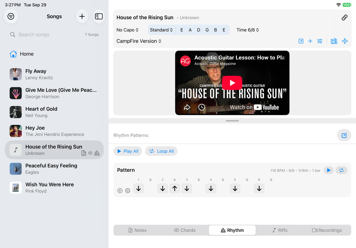Collapse the header with the compress icon
The image size is (356, 248).
tap(345, 41)
